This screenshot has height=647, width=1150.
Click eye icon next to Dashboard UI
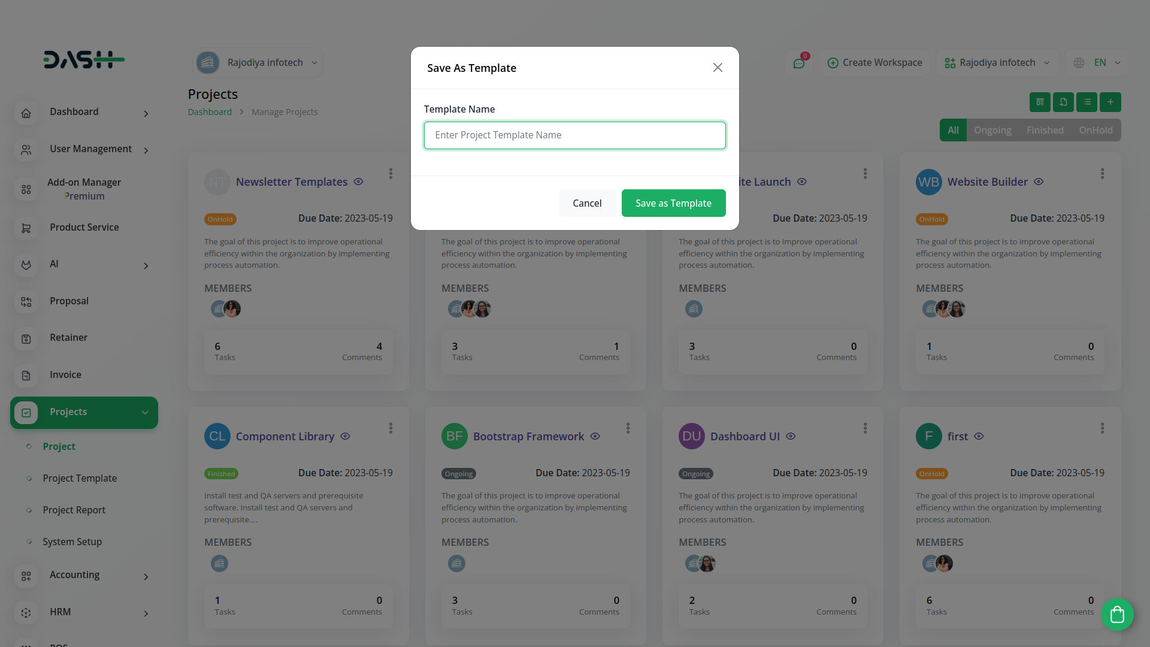click(x=791, y=436)
